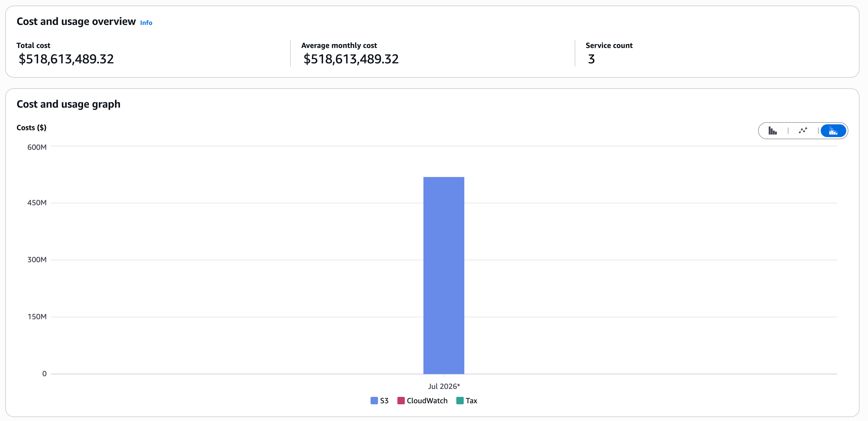Switch to the line chart view

(803, 131)
